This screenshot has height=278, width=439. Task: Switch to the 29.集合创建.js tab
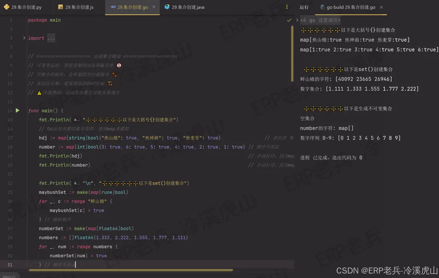pos(76,7)
